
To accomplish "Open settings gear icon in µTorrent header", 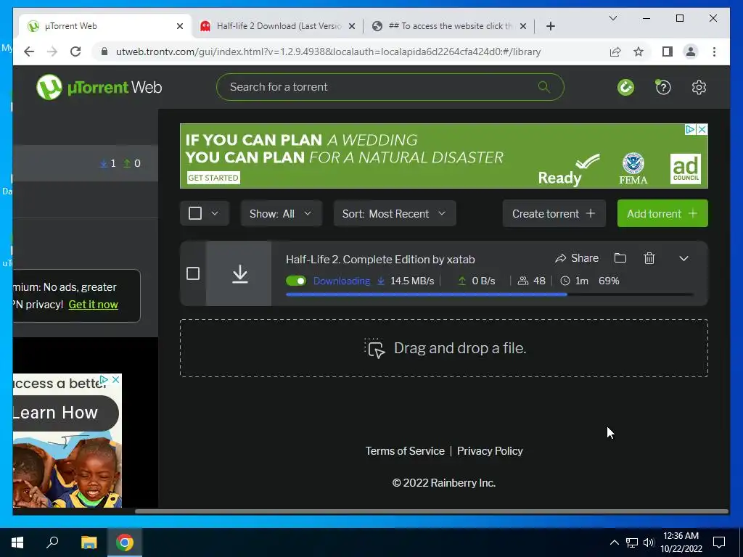I will (699, 87).
